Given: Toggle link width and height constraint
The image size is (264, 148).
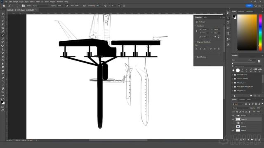Looking at the screenshot, I should (x=196, y=31).
